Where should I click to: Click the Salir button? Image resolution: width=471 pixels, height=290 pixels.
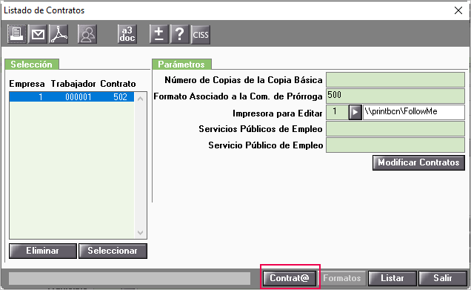click(443, 278)
